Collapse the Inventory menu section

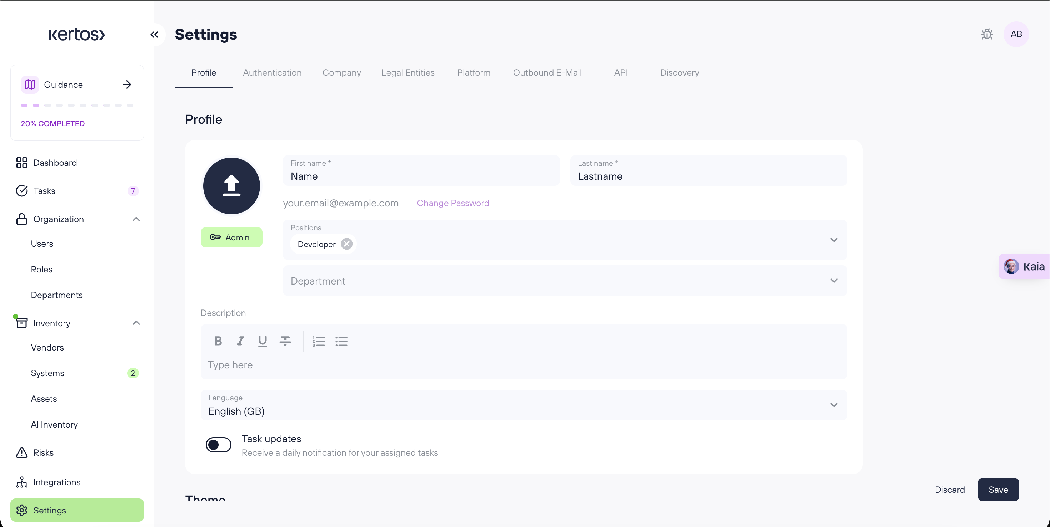click(x=136, y=323)
